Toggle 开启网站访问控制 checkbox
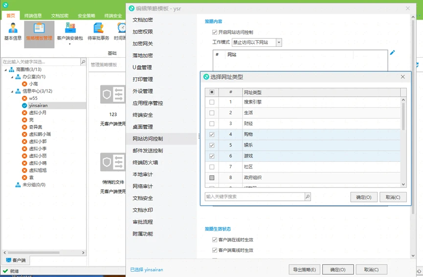 (x=215, y=32)
